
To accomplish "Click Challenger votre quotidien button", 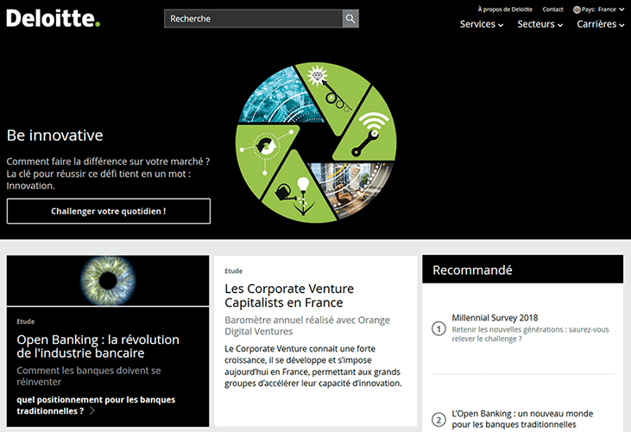I will coord(109,211).
